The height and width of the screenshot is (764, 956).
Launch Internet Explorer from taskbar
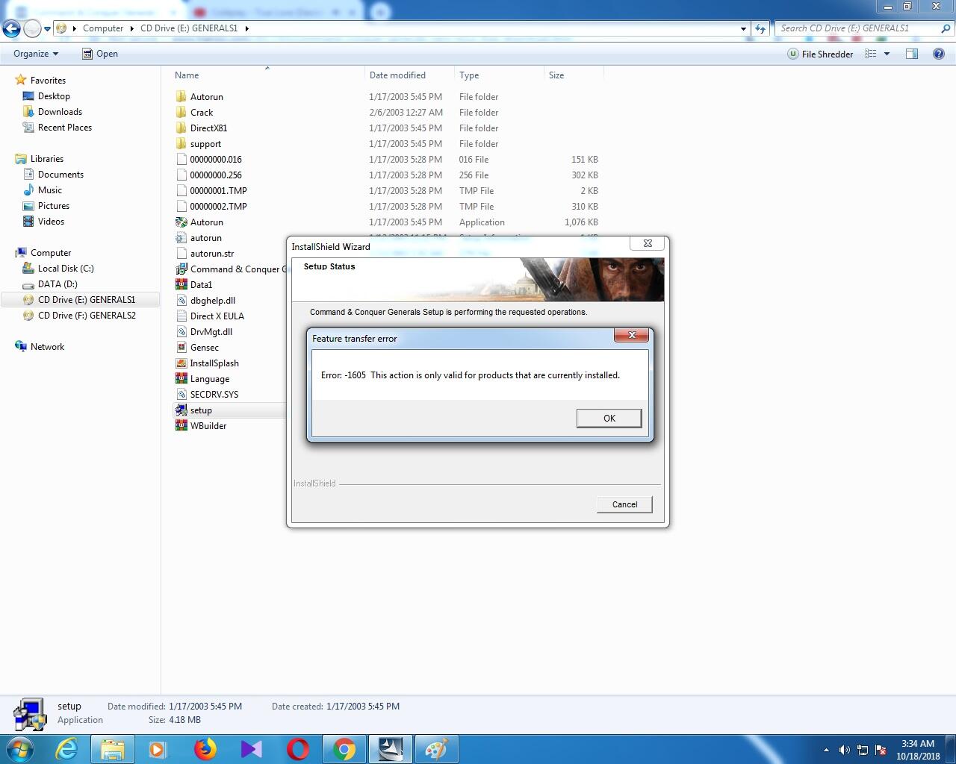(x=67, y=749)
